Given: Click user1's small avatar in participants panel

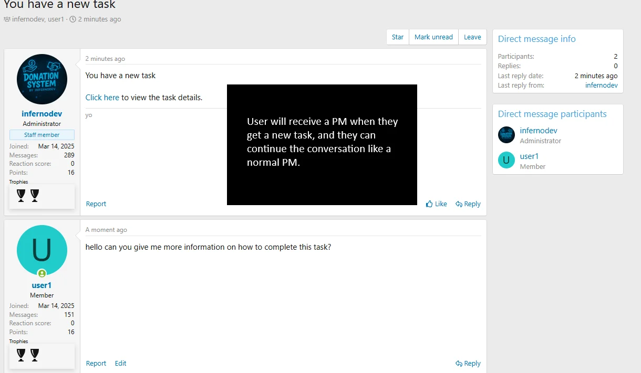Looking at the screenshot, I should click(506, 161).
